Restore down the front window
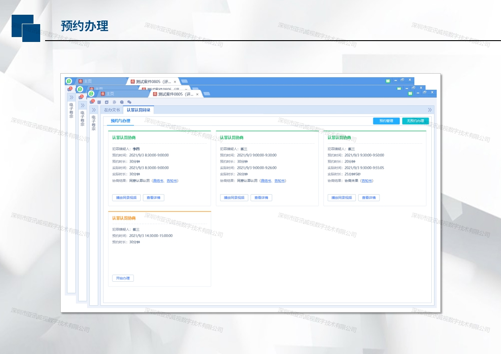The width and height of the screenshot is (501, 354). click(x=425, y=92)
